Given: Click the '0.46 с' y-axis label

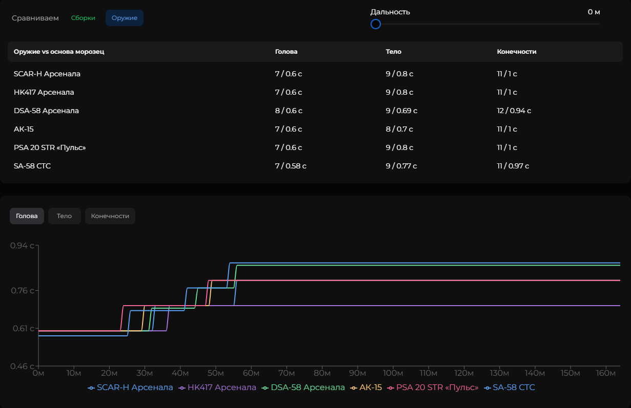Looking at the screenshot, I should [22, 367].
